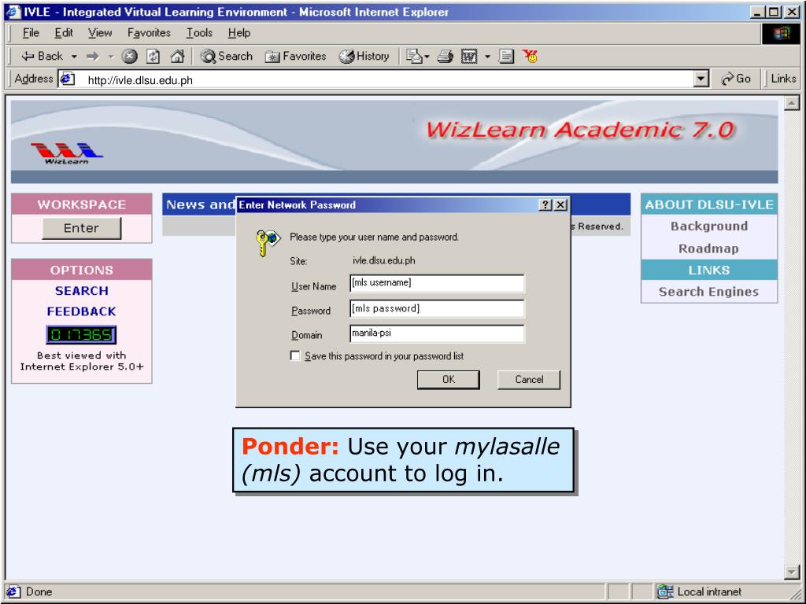Go back using the Back arrow button
Screen dimensions: 806x604
(43, 56)
